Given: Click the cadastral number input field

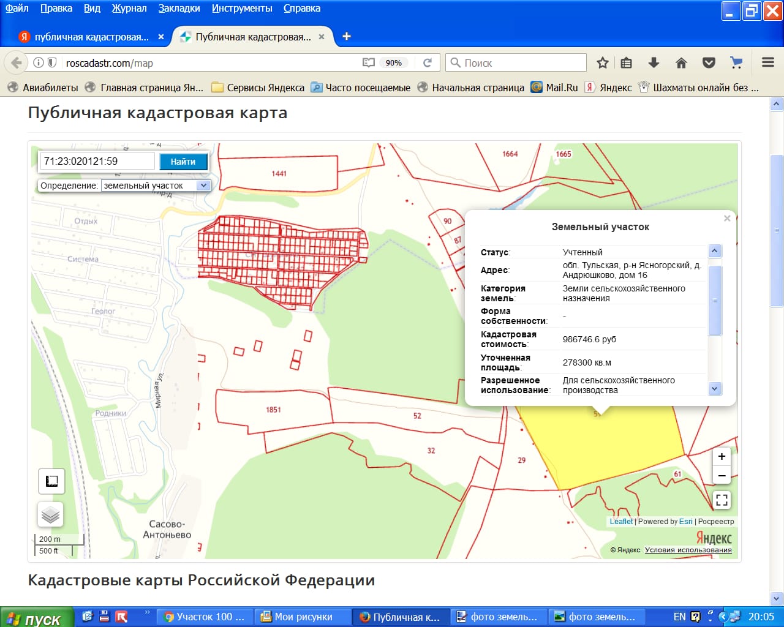Looking at the screenshot, I should click(x=97, y=162).
